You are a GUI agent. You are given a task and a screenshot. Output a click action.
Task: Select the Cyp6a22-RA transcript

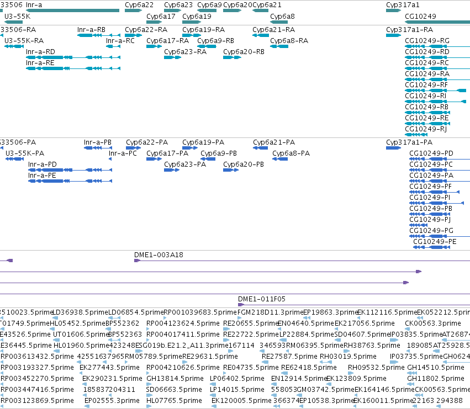click(x=134, y=35)
